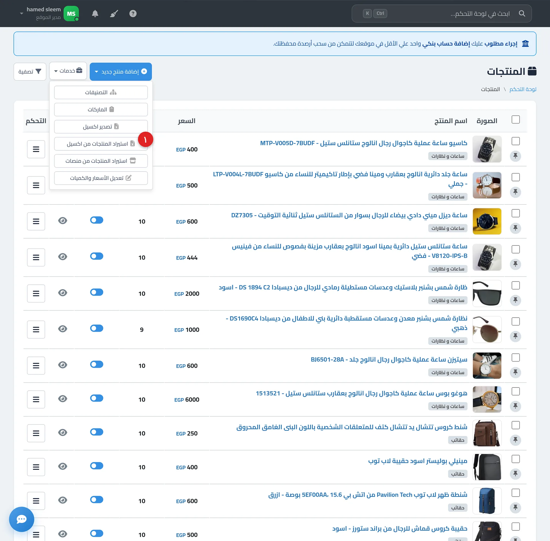Screen dimensions: 550x541
Task: Toggle active switch for DS 1894 C2 sunglasses
Action: pyautogui.click(x=97, y=292)
